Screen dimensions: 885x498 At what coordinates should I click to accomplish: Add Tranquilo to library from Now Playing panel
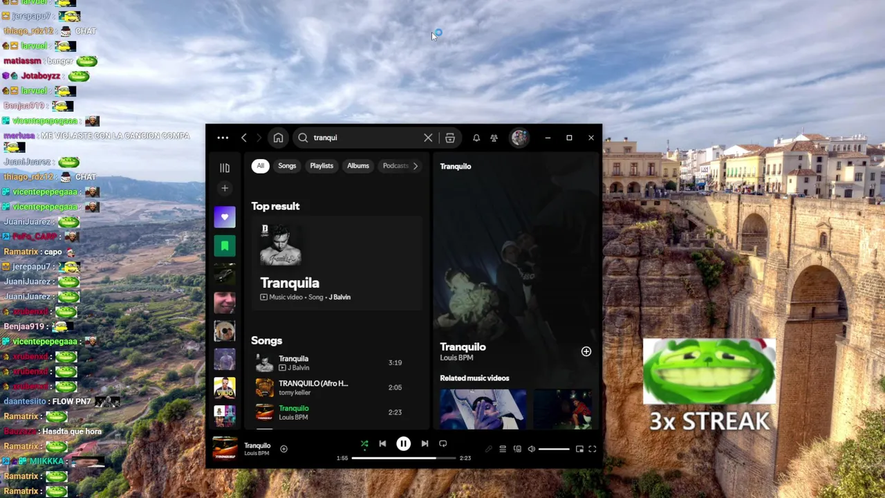click(x=586, y=351)
